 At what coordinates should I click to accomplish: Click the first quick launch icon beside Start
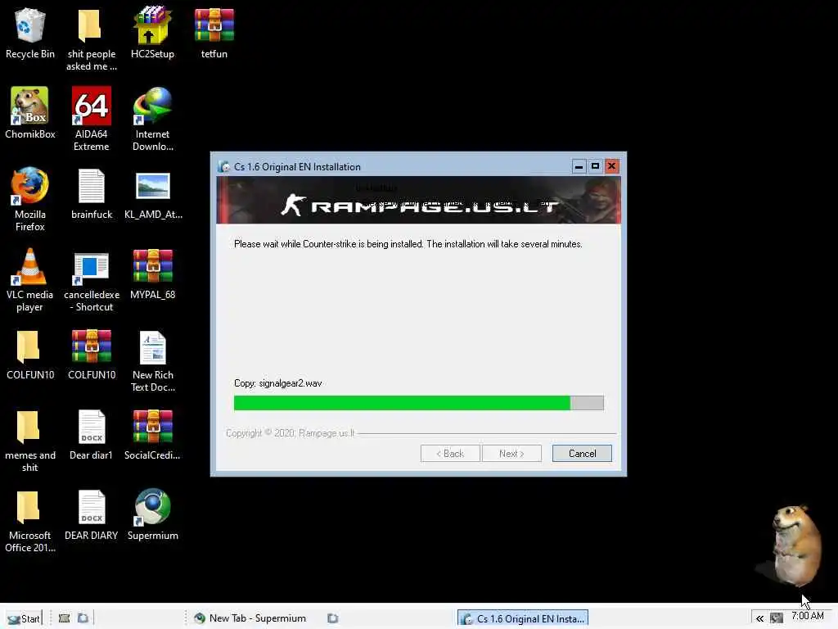pyautogui.click(x=64, y=618)
